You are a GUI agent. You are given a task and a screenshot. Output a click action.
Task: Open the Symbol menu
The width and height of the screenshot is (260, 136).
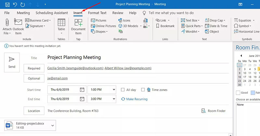[242, 26]
